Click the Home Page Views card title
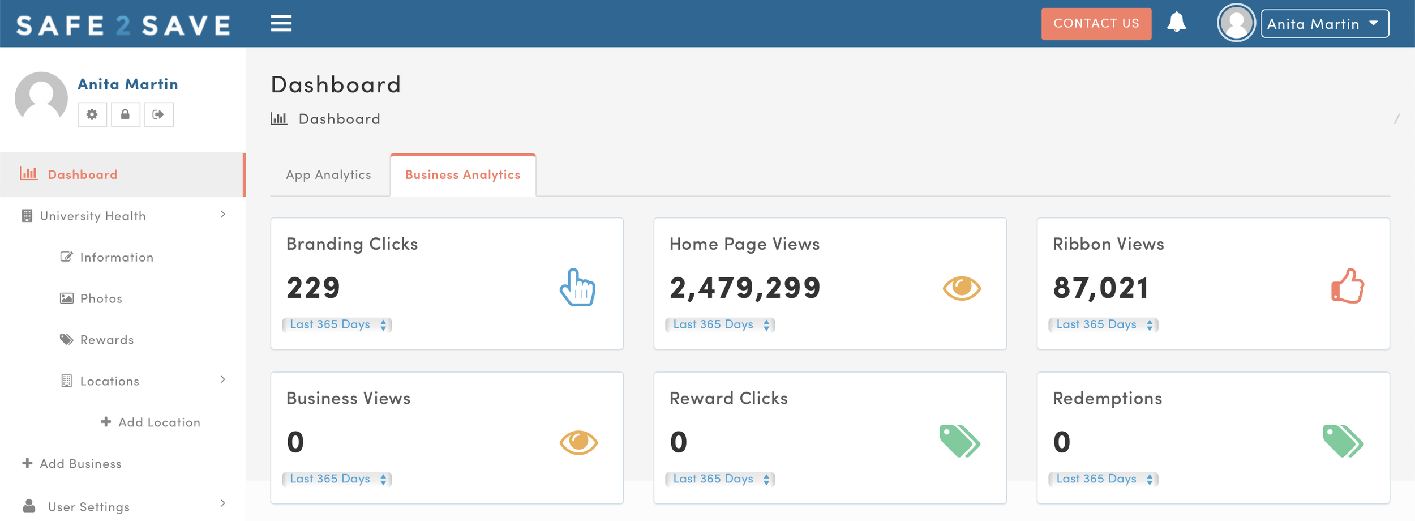1415x521 pixels. pyautogui.click(x=745, y=244)
